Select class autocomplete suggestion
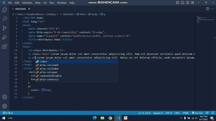The width and height of the screenshot is (216, 121). (76, 62)
